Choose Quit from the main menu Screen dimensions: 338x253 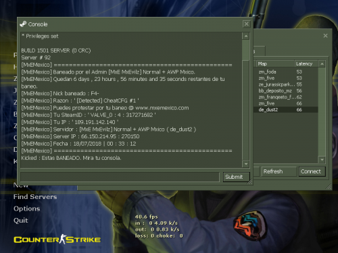tap(21, 221)
